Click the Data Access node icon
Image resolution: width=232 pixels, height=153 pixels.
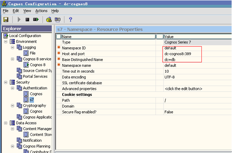click(x=13, y=123)
